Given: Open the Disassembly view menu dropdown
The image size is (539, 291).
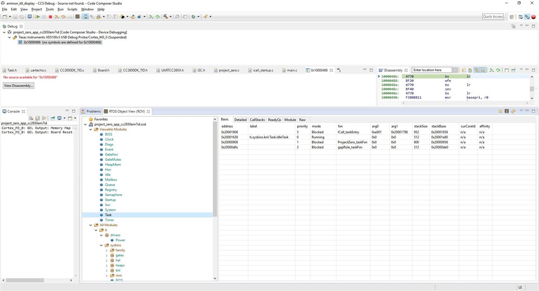Looking at the screenshot, I should 521,70.
